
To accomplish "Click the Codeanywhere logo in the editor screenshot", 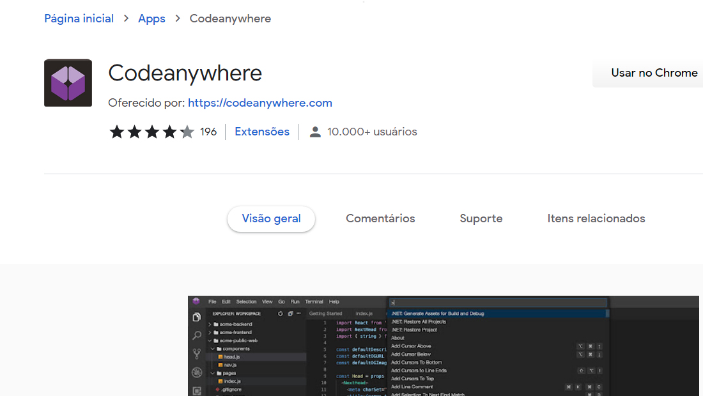I will pyautogui.click(x=196, y=301).
